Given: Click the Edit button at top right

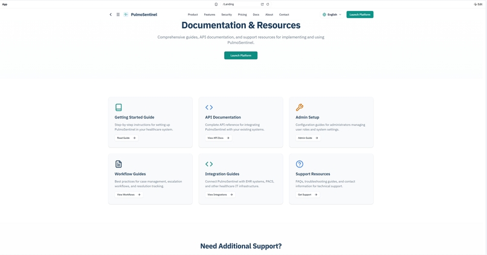Looking at the screenshot, I should click(478, 4).
